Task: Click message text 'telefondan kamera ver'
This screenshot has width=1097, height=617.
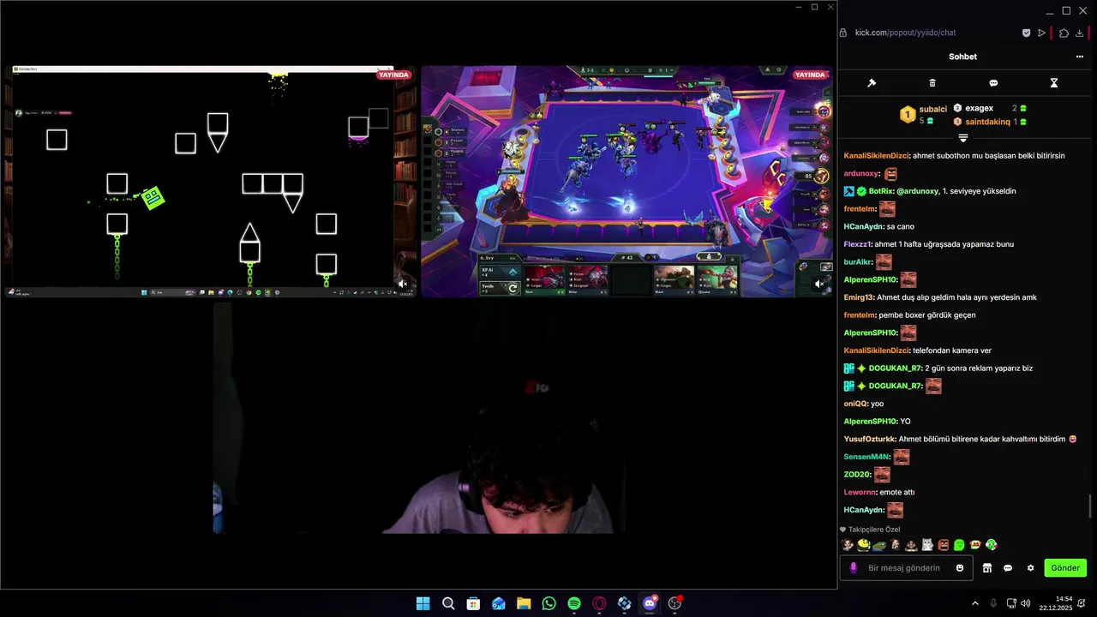Action: click(x=952, y=350)
